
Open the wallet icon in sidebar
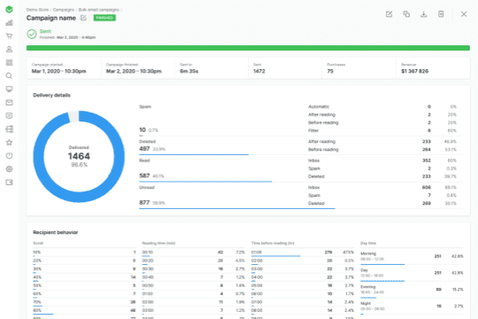(x=9, y=183)
